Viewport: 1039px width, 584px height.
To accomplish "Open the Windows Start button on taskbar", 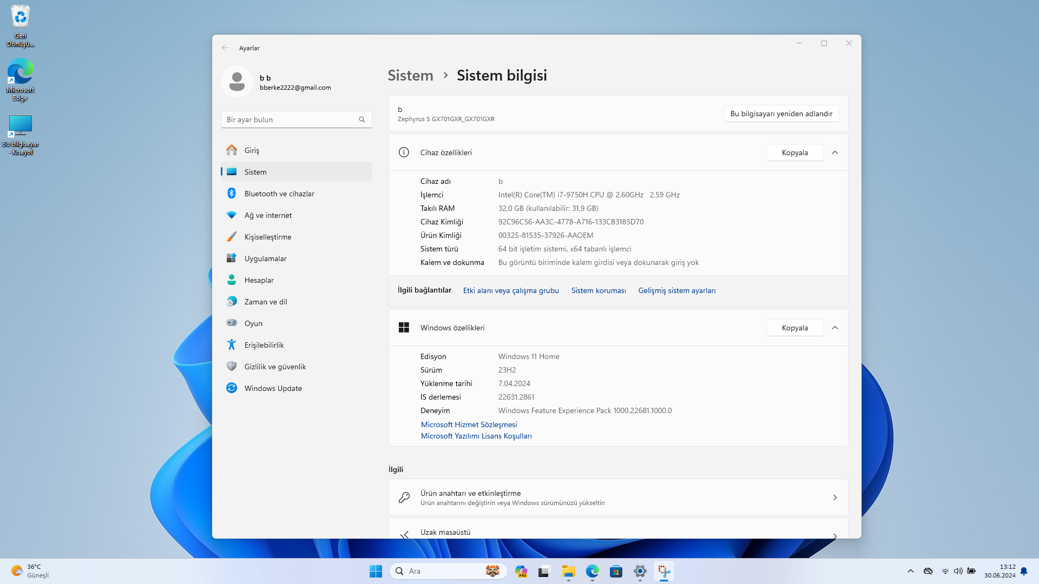I will click(x=376, y=571).
